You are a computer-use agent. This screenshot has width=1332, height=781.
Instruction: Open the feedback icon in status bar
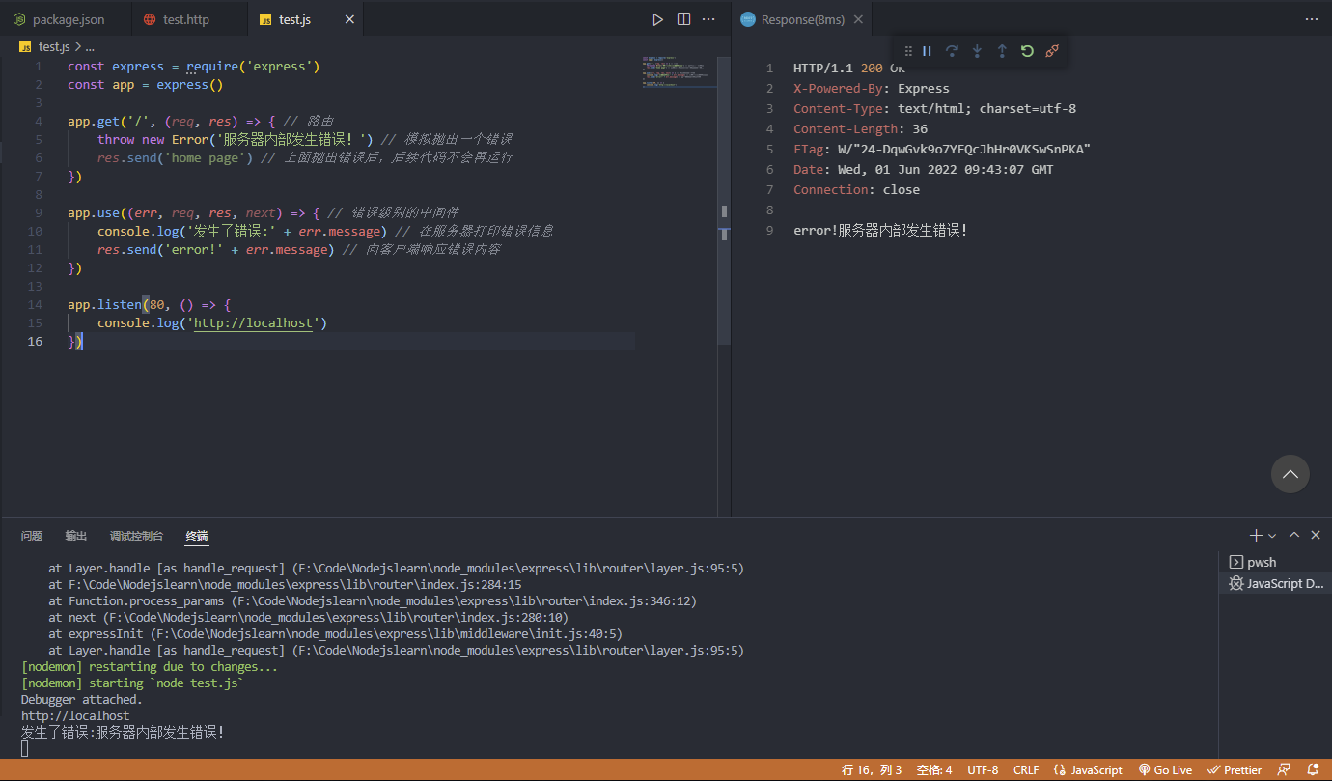coord(1284,769)
